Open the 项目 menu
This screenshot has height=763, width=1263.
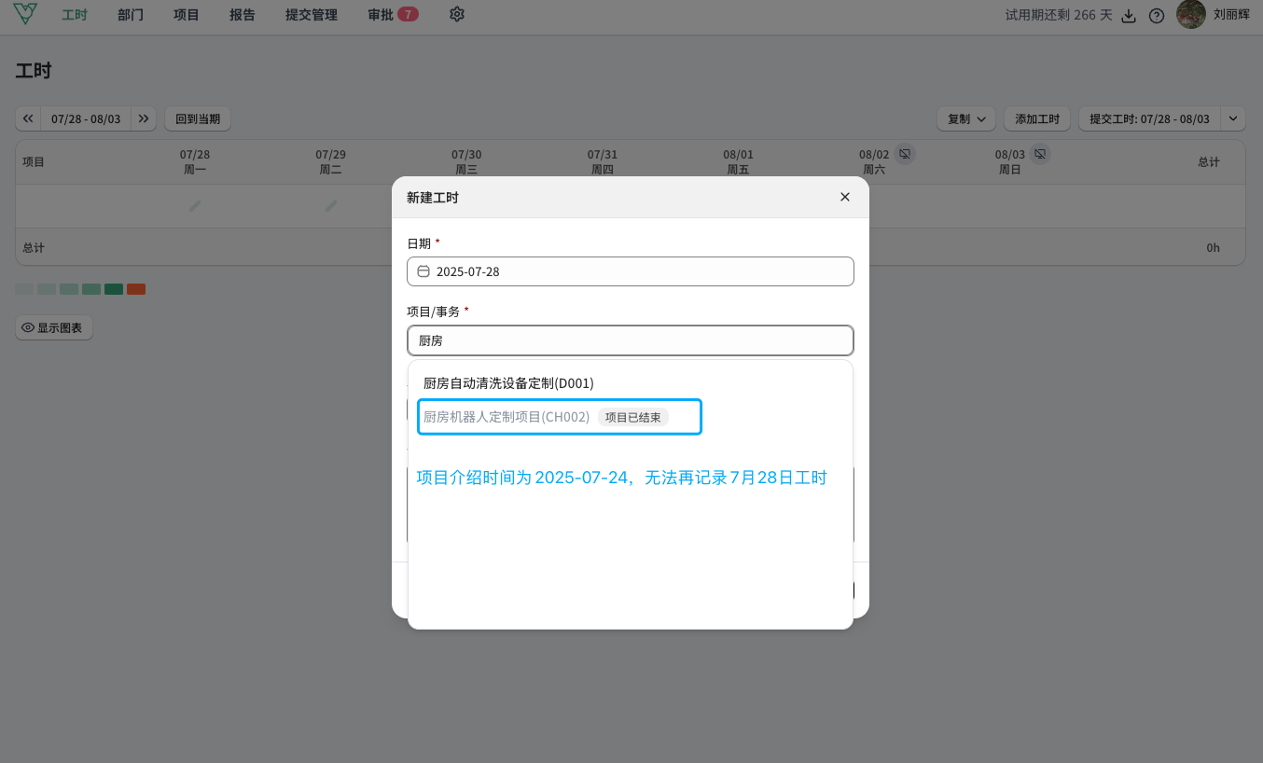coord(187,15)
